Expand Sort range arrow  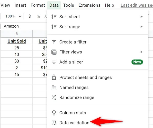141,27
